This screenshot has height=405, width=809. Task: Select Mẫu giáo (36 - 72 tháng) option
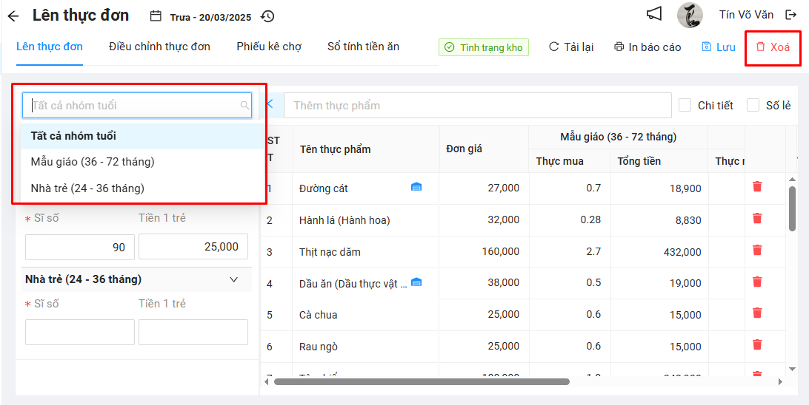pos(93,162)
